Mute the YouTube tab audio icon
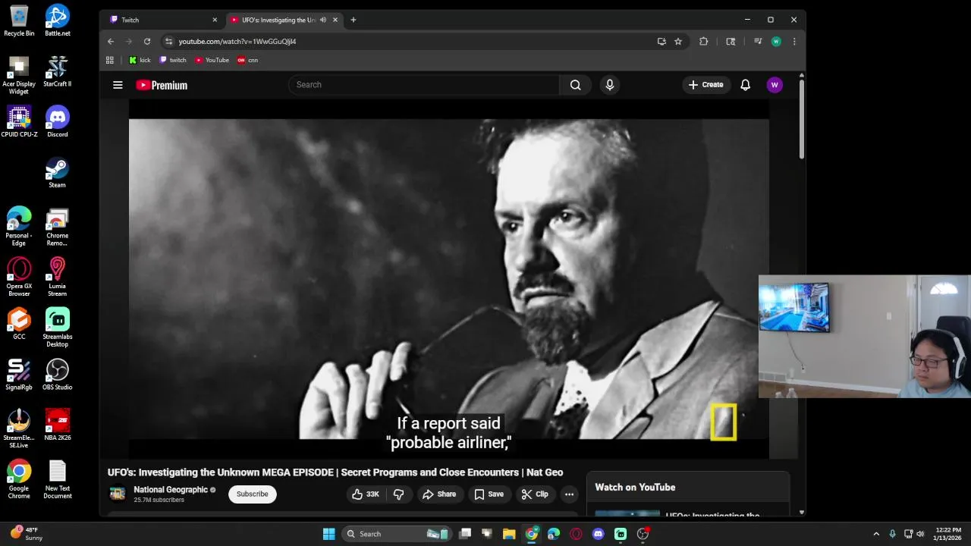Screen dimensions: 971x546 tap(323, 20)
